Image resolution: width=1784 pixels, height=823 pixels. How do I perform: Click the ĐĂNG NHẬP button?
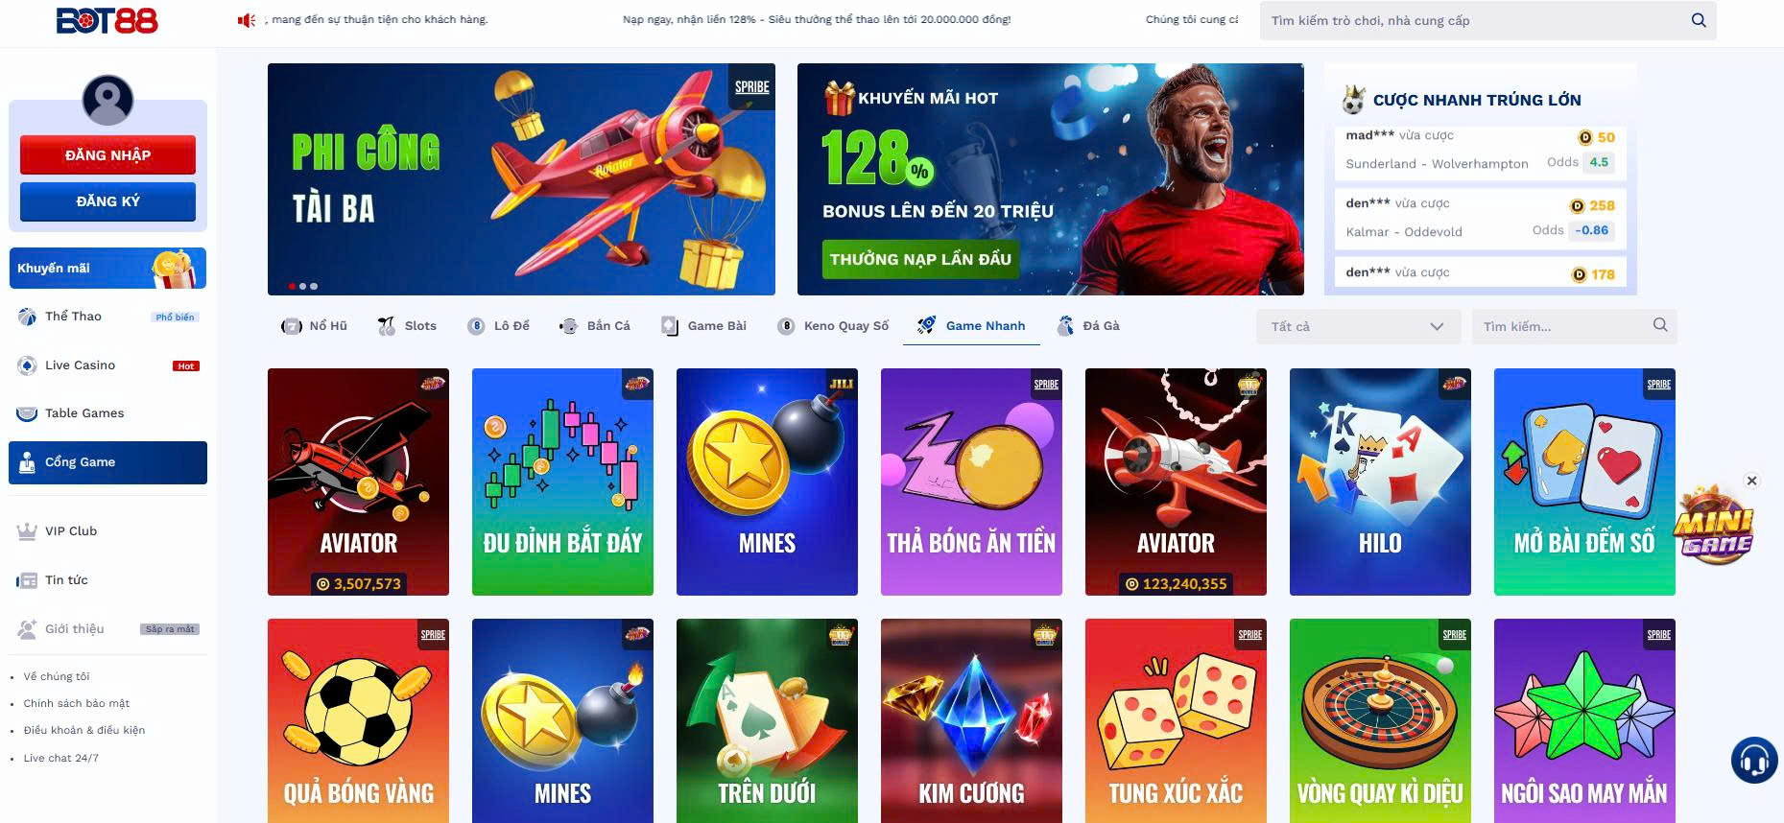click(x=107, y=155)
